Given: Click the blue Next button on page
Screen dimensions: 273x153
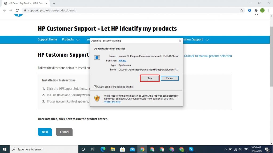Looking at the screenshot, I should (x=45, y=132).
